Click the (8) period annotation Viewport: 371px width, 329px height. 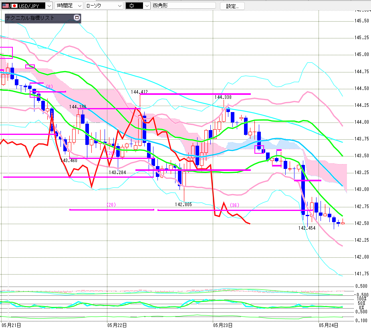tap(49, 86)
